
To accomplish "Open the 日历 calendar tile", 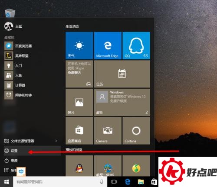I will point(122,74).
